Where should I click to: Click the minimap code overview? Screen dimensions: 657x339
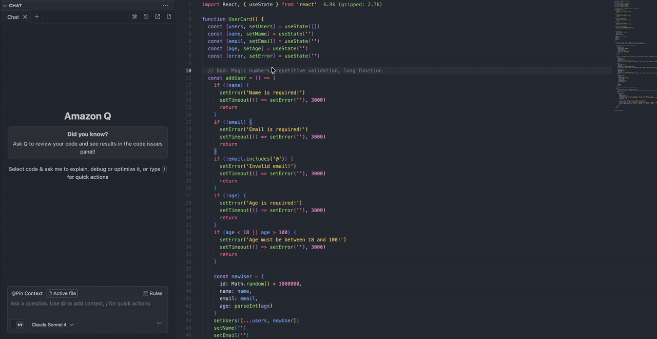pyautogui.click(x=634, y=55)
